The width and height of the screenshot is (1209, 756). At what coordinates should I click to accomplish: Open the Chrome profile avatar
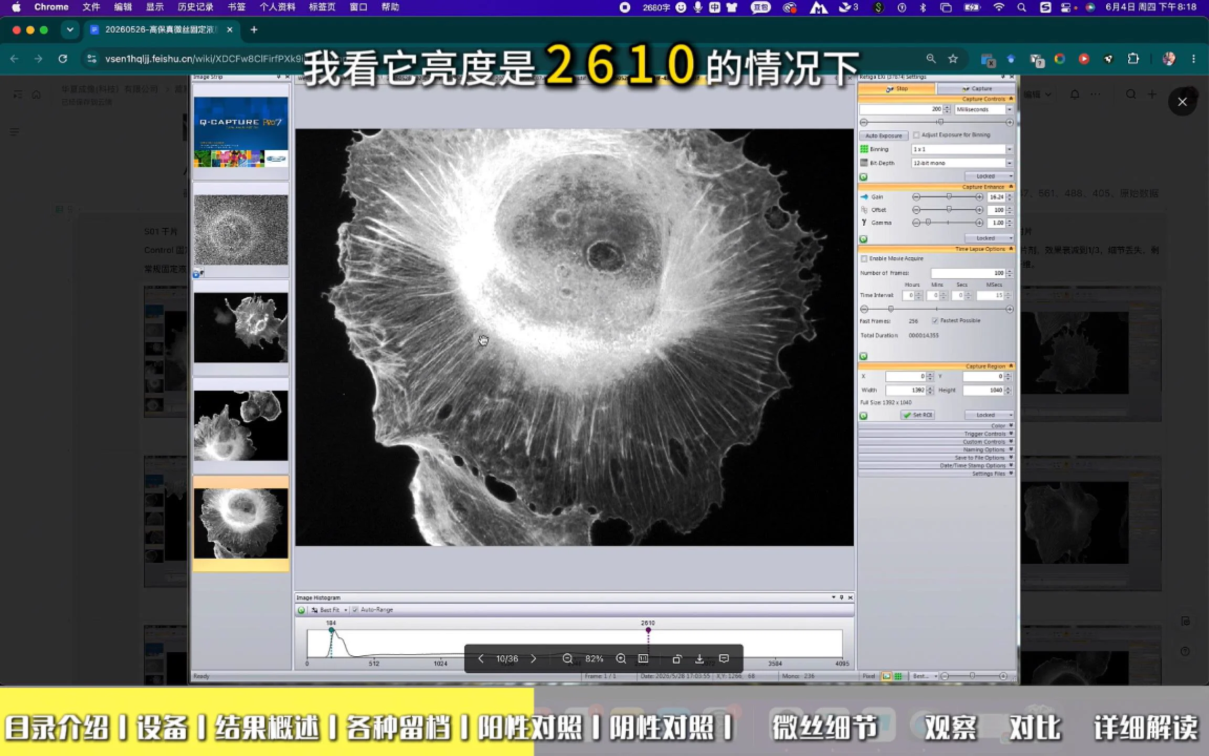[1169, 59]
